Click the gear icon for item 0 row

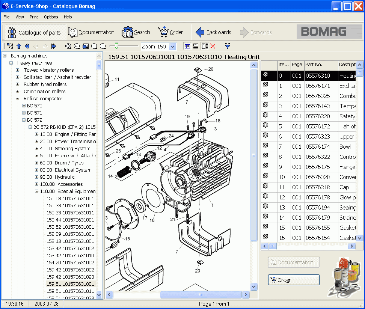point(265,74)
